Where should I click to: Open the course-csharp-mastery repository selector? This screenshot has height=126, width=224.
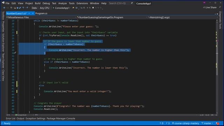[x=185, y=123]
